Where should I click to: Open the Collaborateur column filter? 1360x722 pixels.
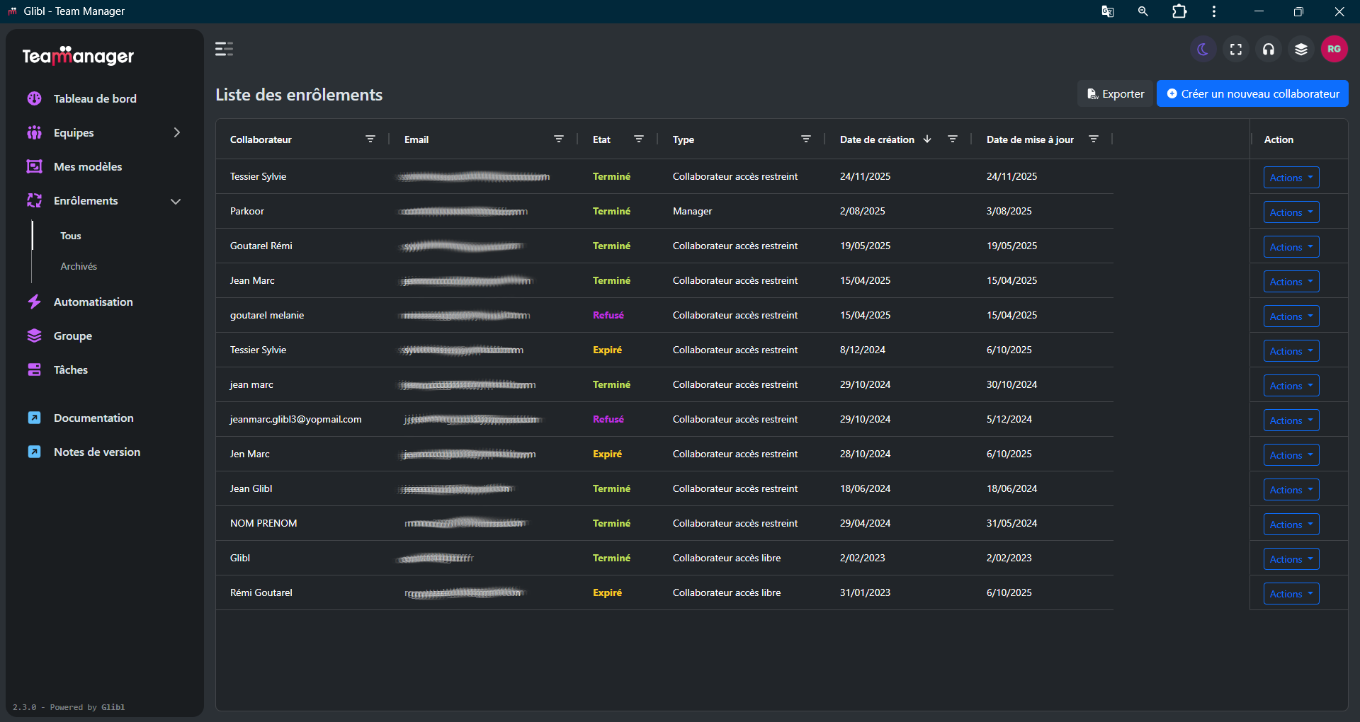[370, 139]
